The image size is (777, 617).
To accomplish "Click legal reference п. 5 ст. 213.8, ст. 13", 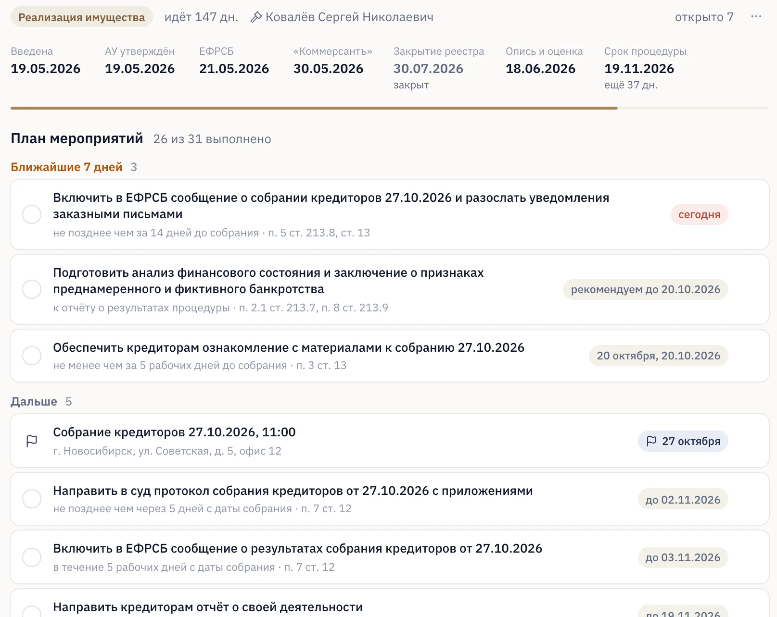I will click(319, 233).
